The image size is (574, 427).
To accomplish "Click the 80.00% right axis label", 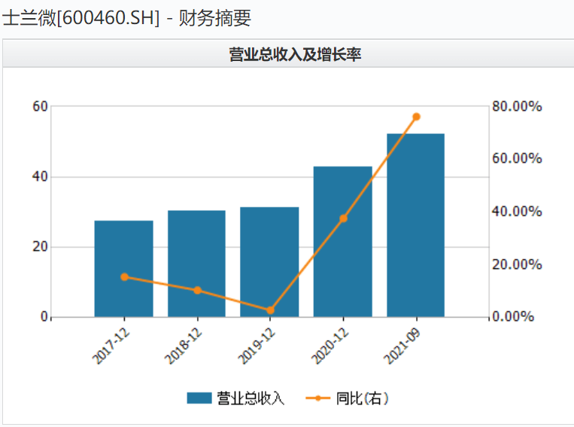I will click(x=517, y=106).
